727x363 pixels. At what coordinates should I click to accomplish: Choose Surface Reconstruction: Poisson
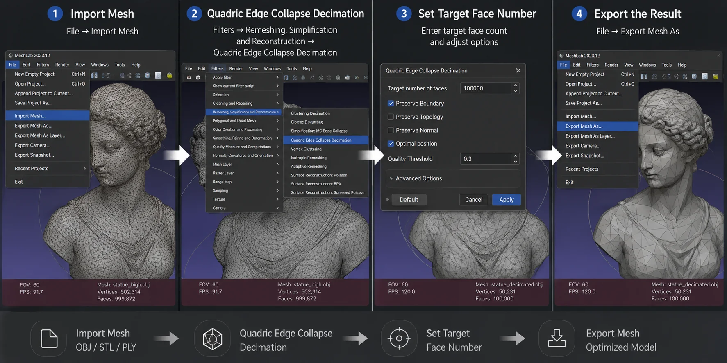tap(326, 175)
